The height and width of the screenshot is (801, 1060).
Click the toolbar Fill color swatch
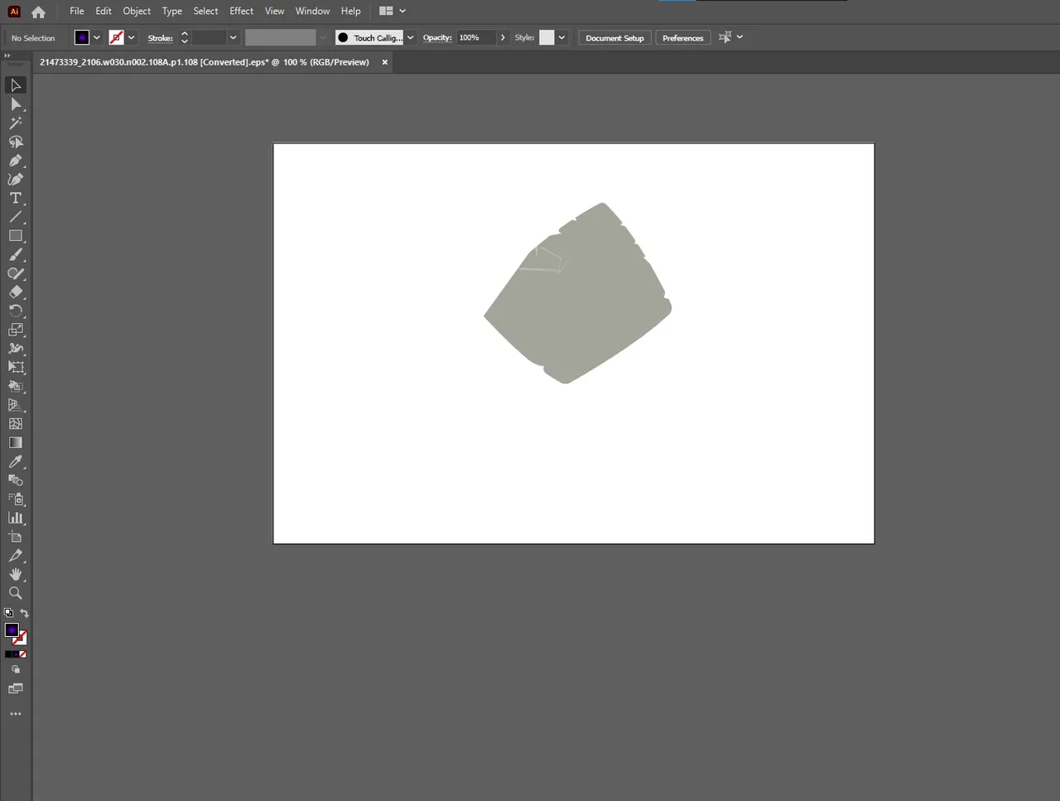point(12,630)
